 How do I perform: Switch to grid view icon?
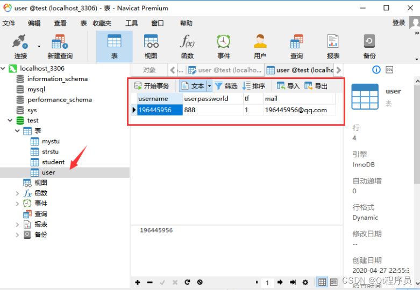(x=322, y=282)
